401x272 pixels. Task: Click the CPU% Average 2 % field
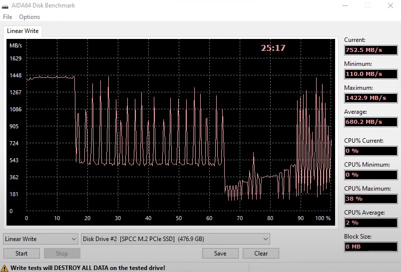(371, 223)
